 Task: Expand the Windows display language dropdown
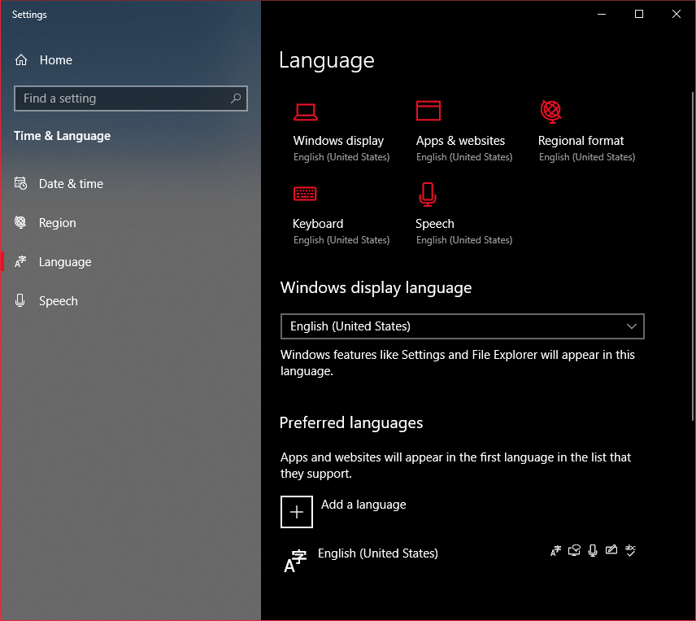463,326
